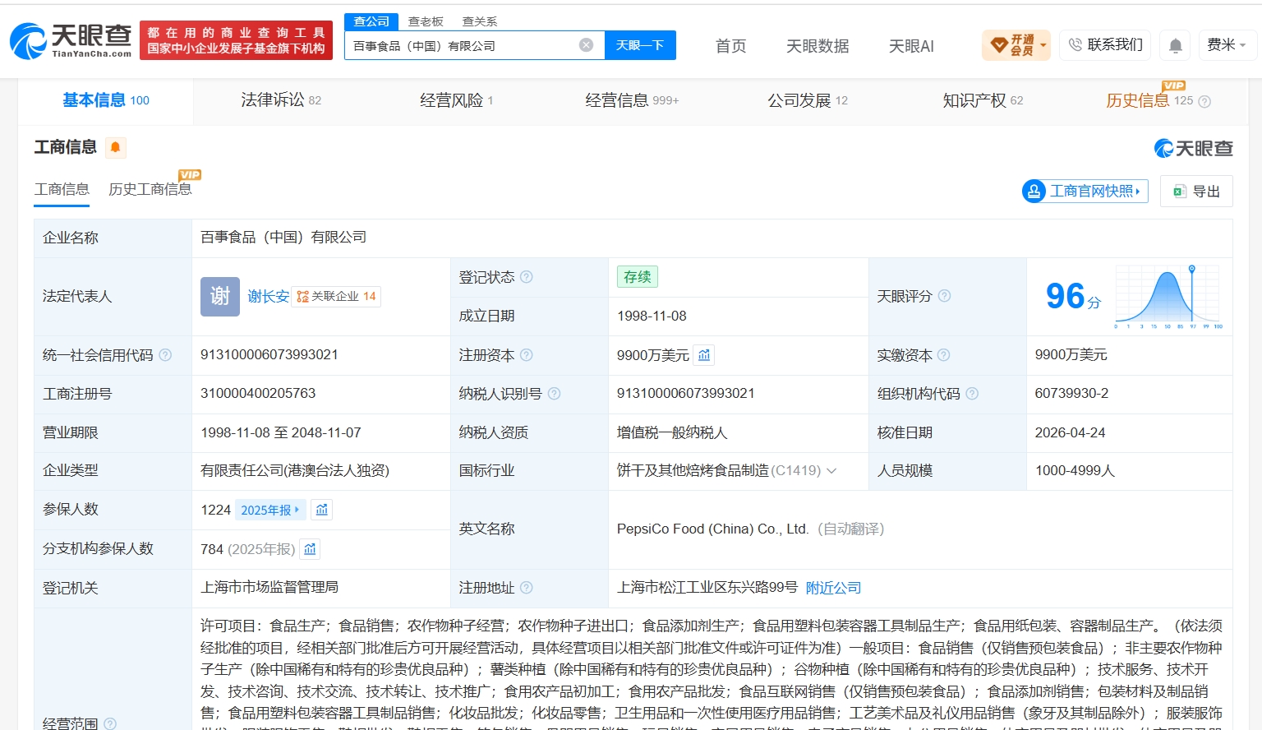Click chart icon next to 784 branch insured count

click(x=310, y=548)
